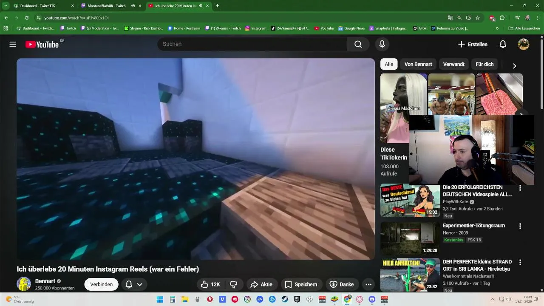This screenshot has height=306, width=544.
Task: Open the tab search dropdown arrow
Action: [6, 6]
